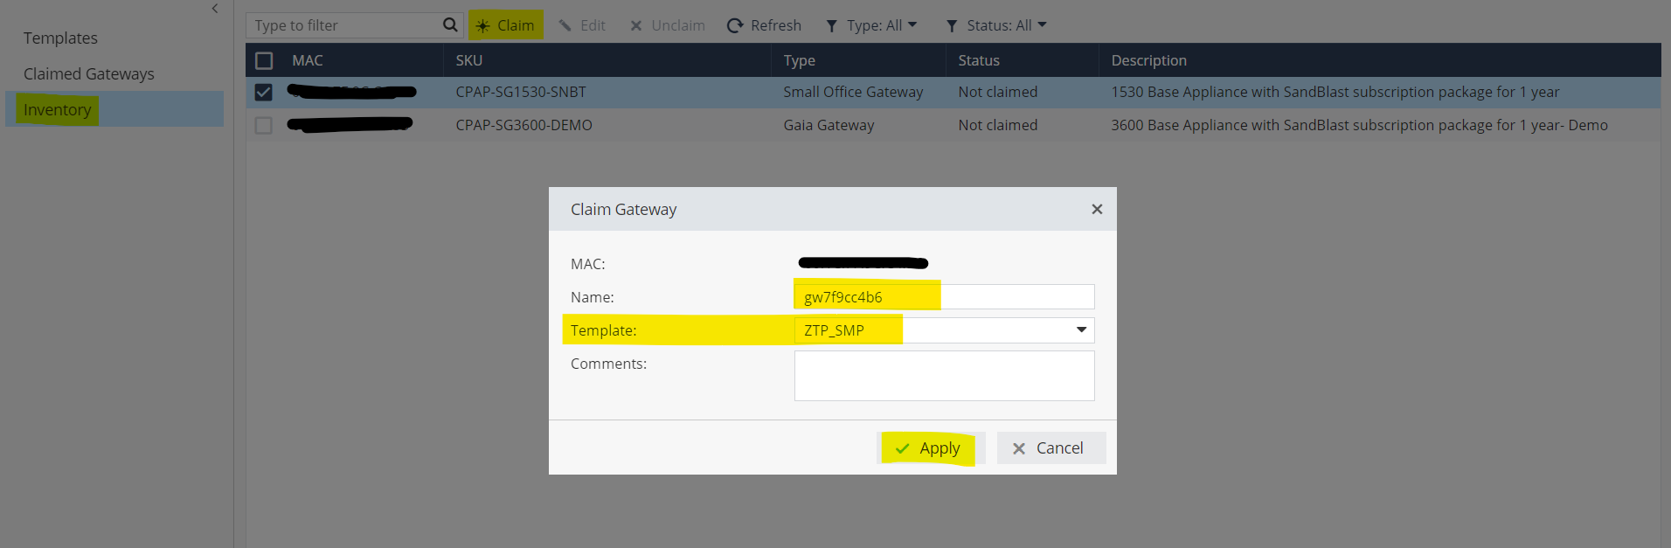The width and height of the screenshot is (1671, 548).
Task: Open the Type: All filter dropdown
Action: pyautogui.click(x=871, y=25)
